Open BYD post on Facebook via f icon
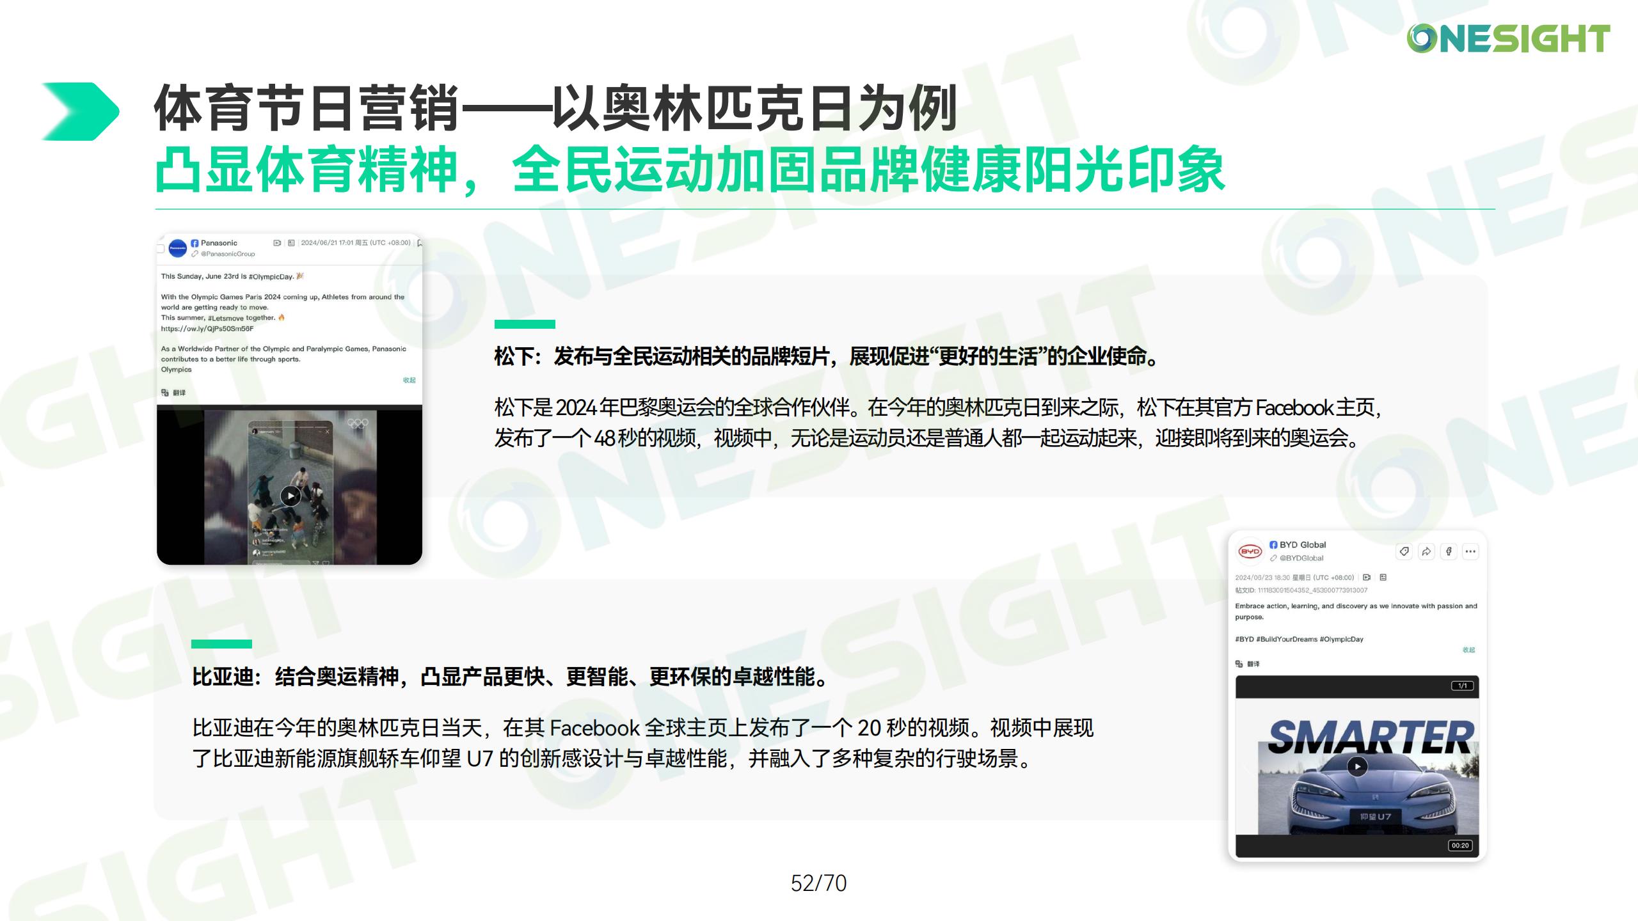This screenshot has height=921, width=1638. pyautogui.click(x=1449, y=551)
